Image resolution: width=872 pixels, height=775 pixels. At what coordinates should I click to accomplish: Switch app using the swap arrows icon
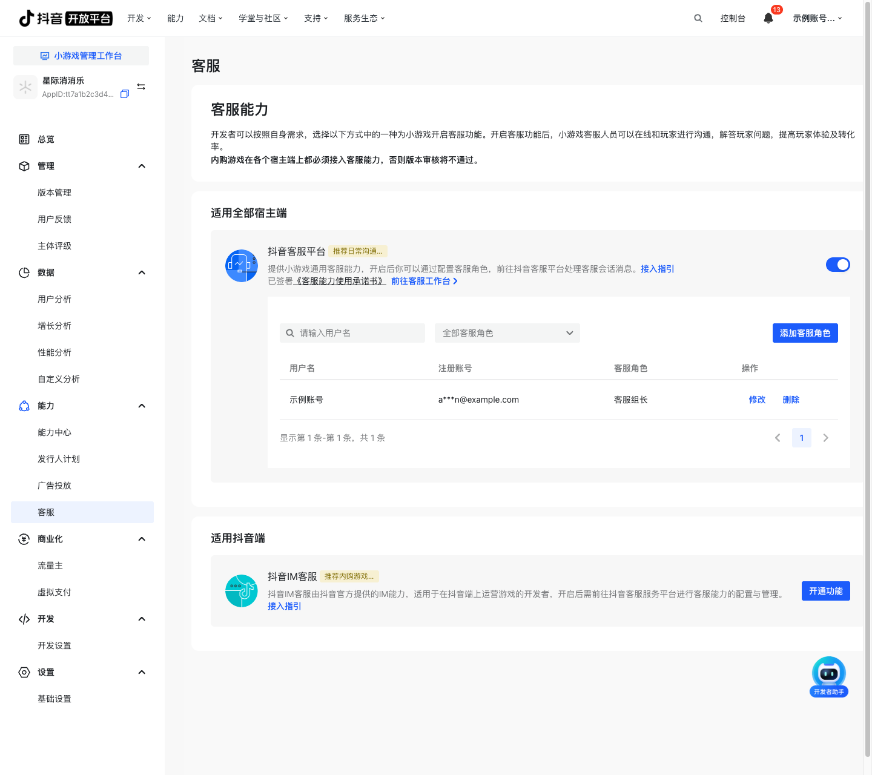141,87
